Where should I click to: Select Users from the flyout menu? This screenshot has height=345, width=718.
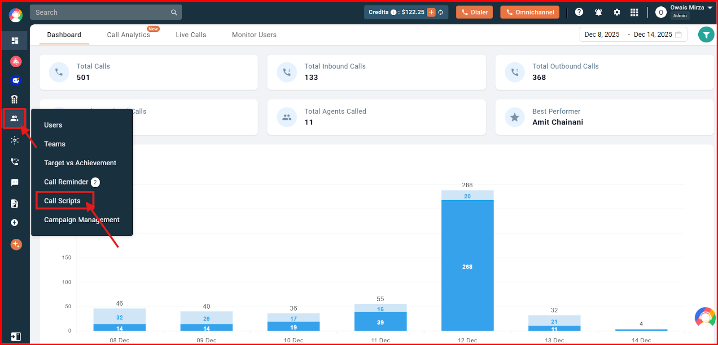click(53, 125)
